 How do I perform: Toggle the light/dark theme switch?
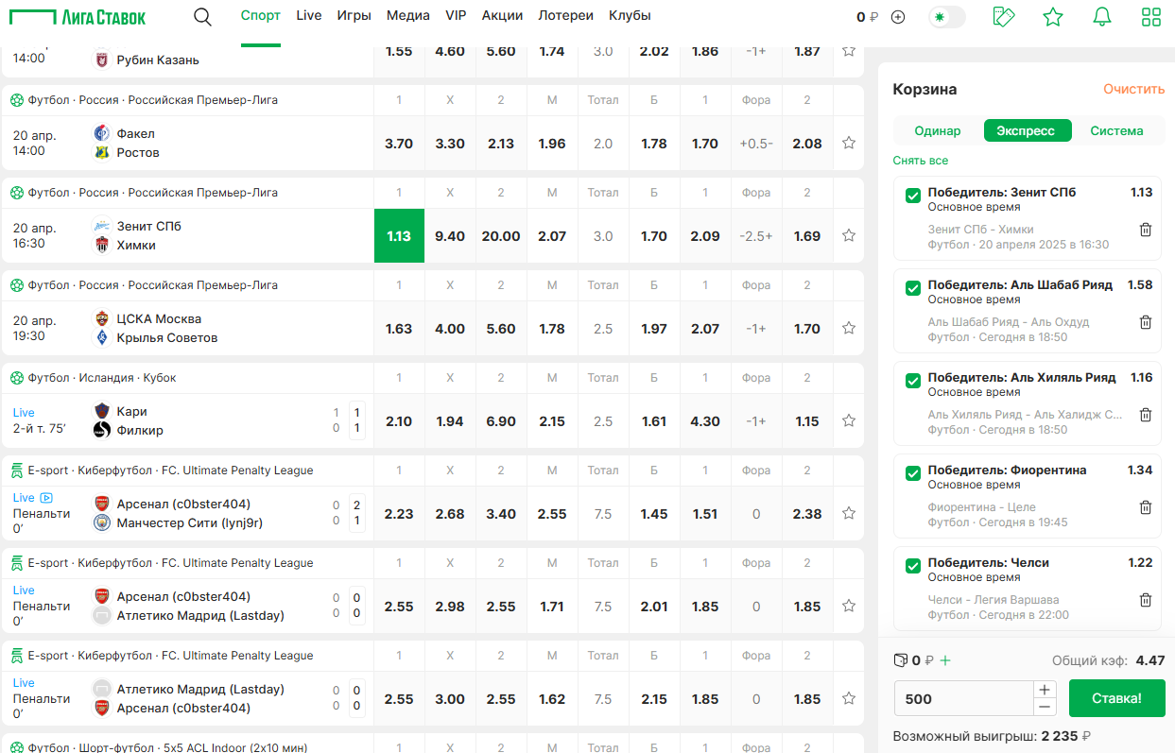(x=947, y=17)
